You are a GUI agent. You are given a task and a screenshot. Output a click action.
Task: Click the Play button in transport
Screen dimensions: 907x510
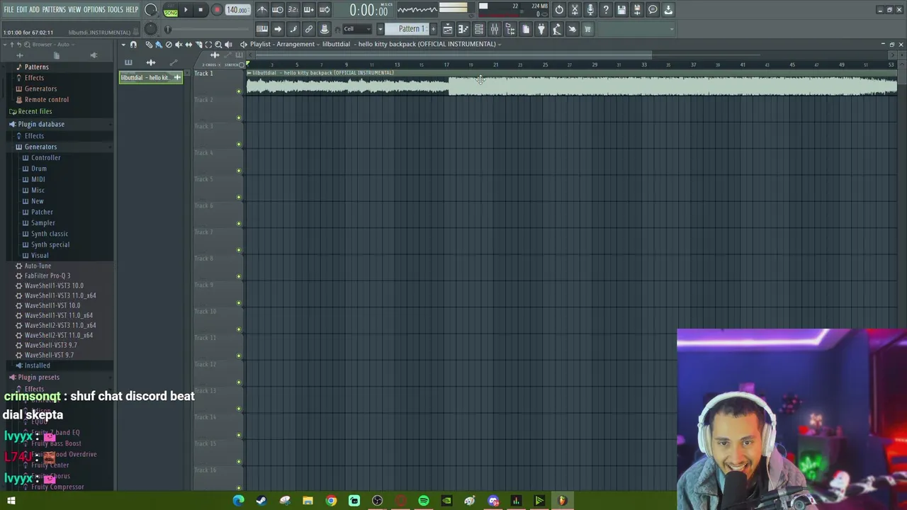tap(186, 10)
